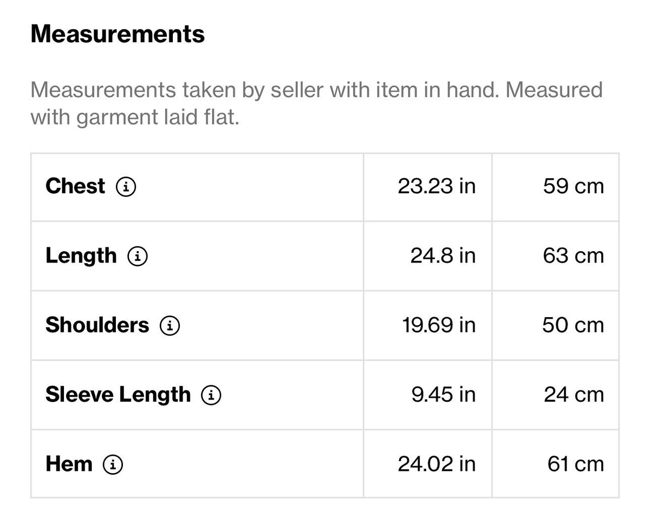Click the 59 cm chest value
The width and height of the screenshot is (650, 524).
pyautogui.click(x=573, y=186)
